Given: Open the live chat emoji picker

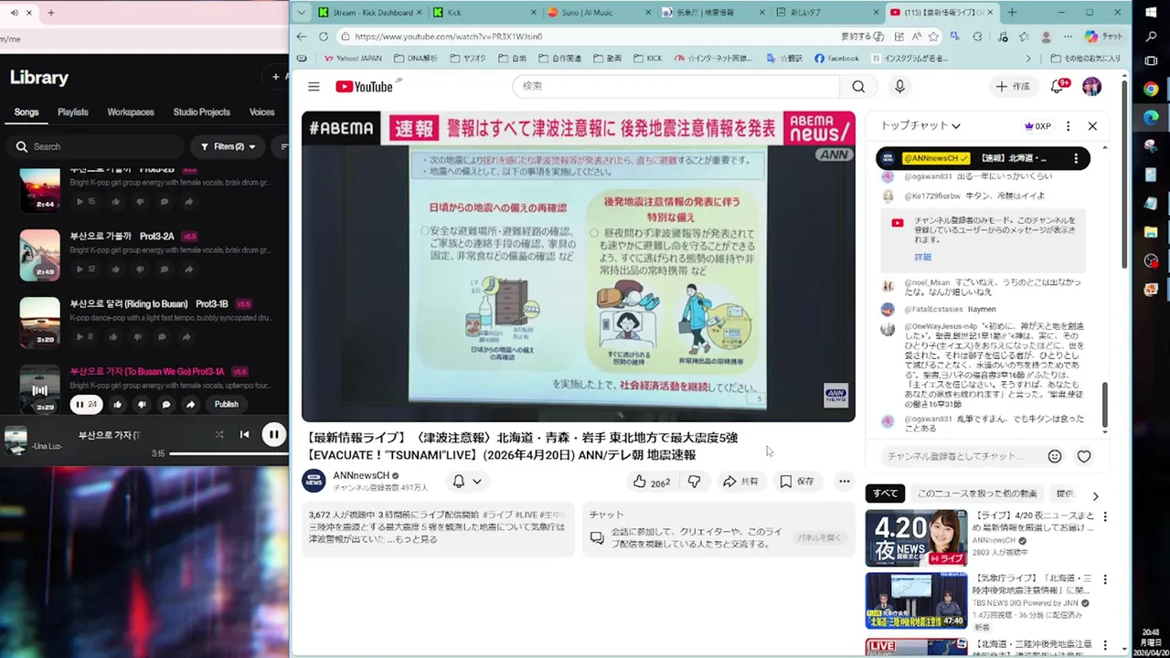Looking at the screenshot, I should (x=1055, y=456).
